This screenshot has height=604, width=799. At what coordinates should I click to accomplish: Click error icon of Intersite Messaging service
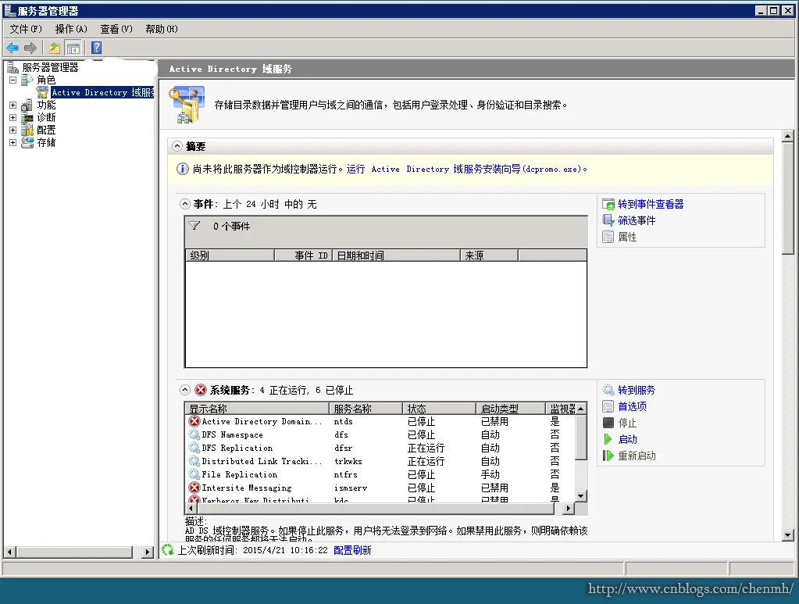tap(194, 488)
